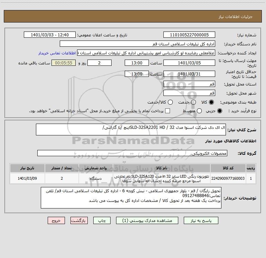This screenshot has width=266, height=258.
Task: Click the price validity time 13:00 field
Action: click(x=137, y=74)
